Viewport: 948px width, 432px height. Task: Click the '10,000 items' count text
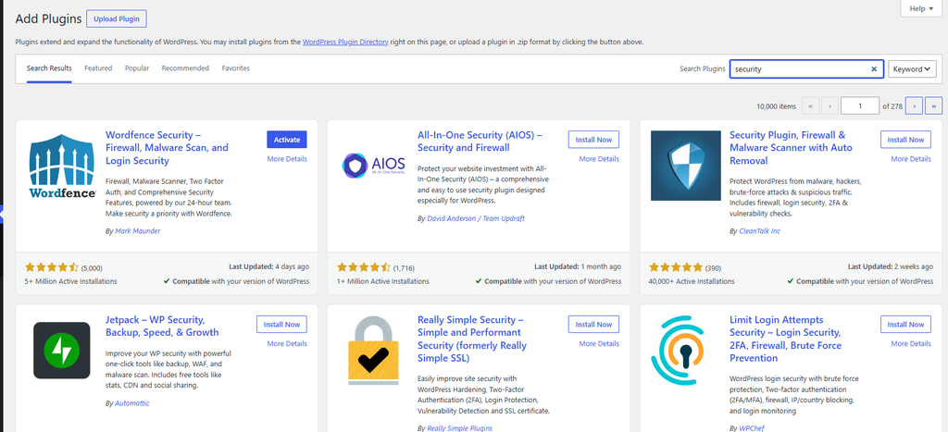777,106
